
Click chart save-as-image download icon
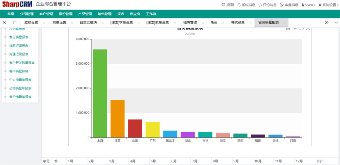308,29
